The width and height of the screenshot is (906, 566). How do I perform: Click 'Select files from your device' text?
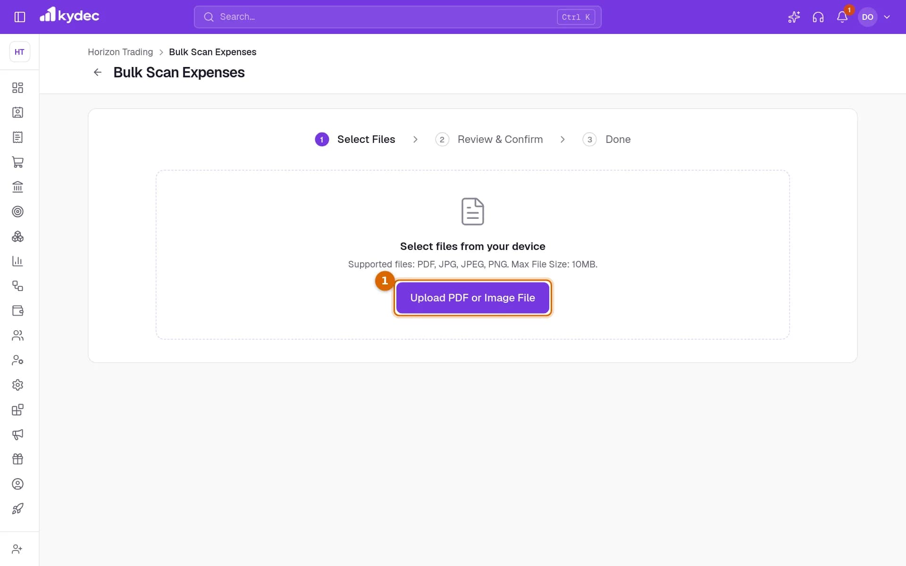472,246
